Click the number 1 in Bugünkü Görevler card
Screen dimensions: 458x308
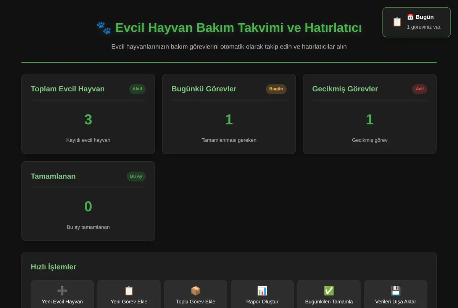click(229, 120)
